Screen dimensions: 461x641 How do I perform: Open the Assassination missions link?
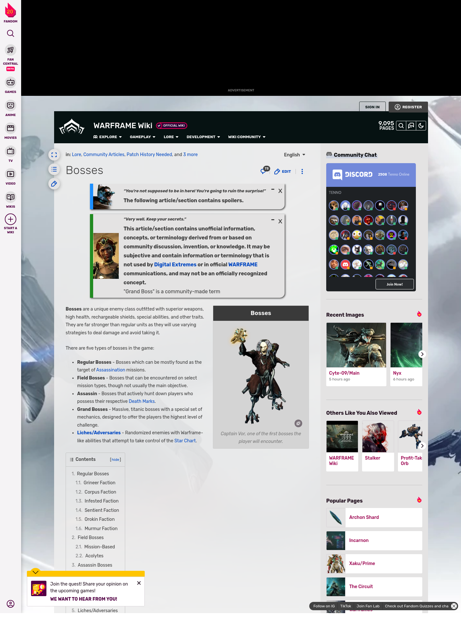click(x=111, y=370)
